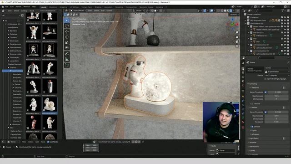The image size is (291, 164).
Task: Toggle exclude checkbox for astronauta decor 01 collection
Action: click(282, 45)
